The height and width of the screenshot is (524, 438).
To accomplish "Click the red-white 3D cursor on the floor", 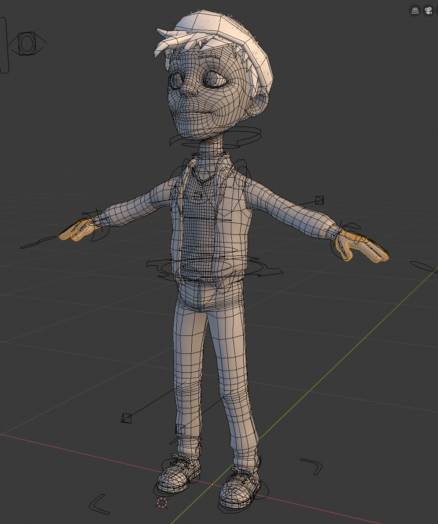I will 162,502.
